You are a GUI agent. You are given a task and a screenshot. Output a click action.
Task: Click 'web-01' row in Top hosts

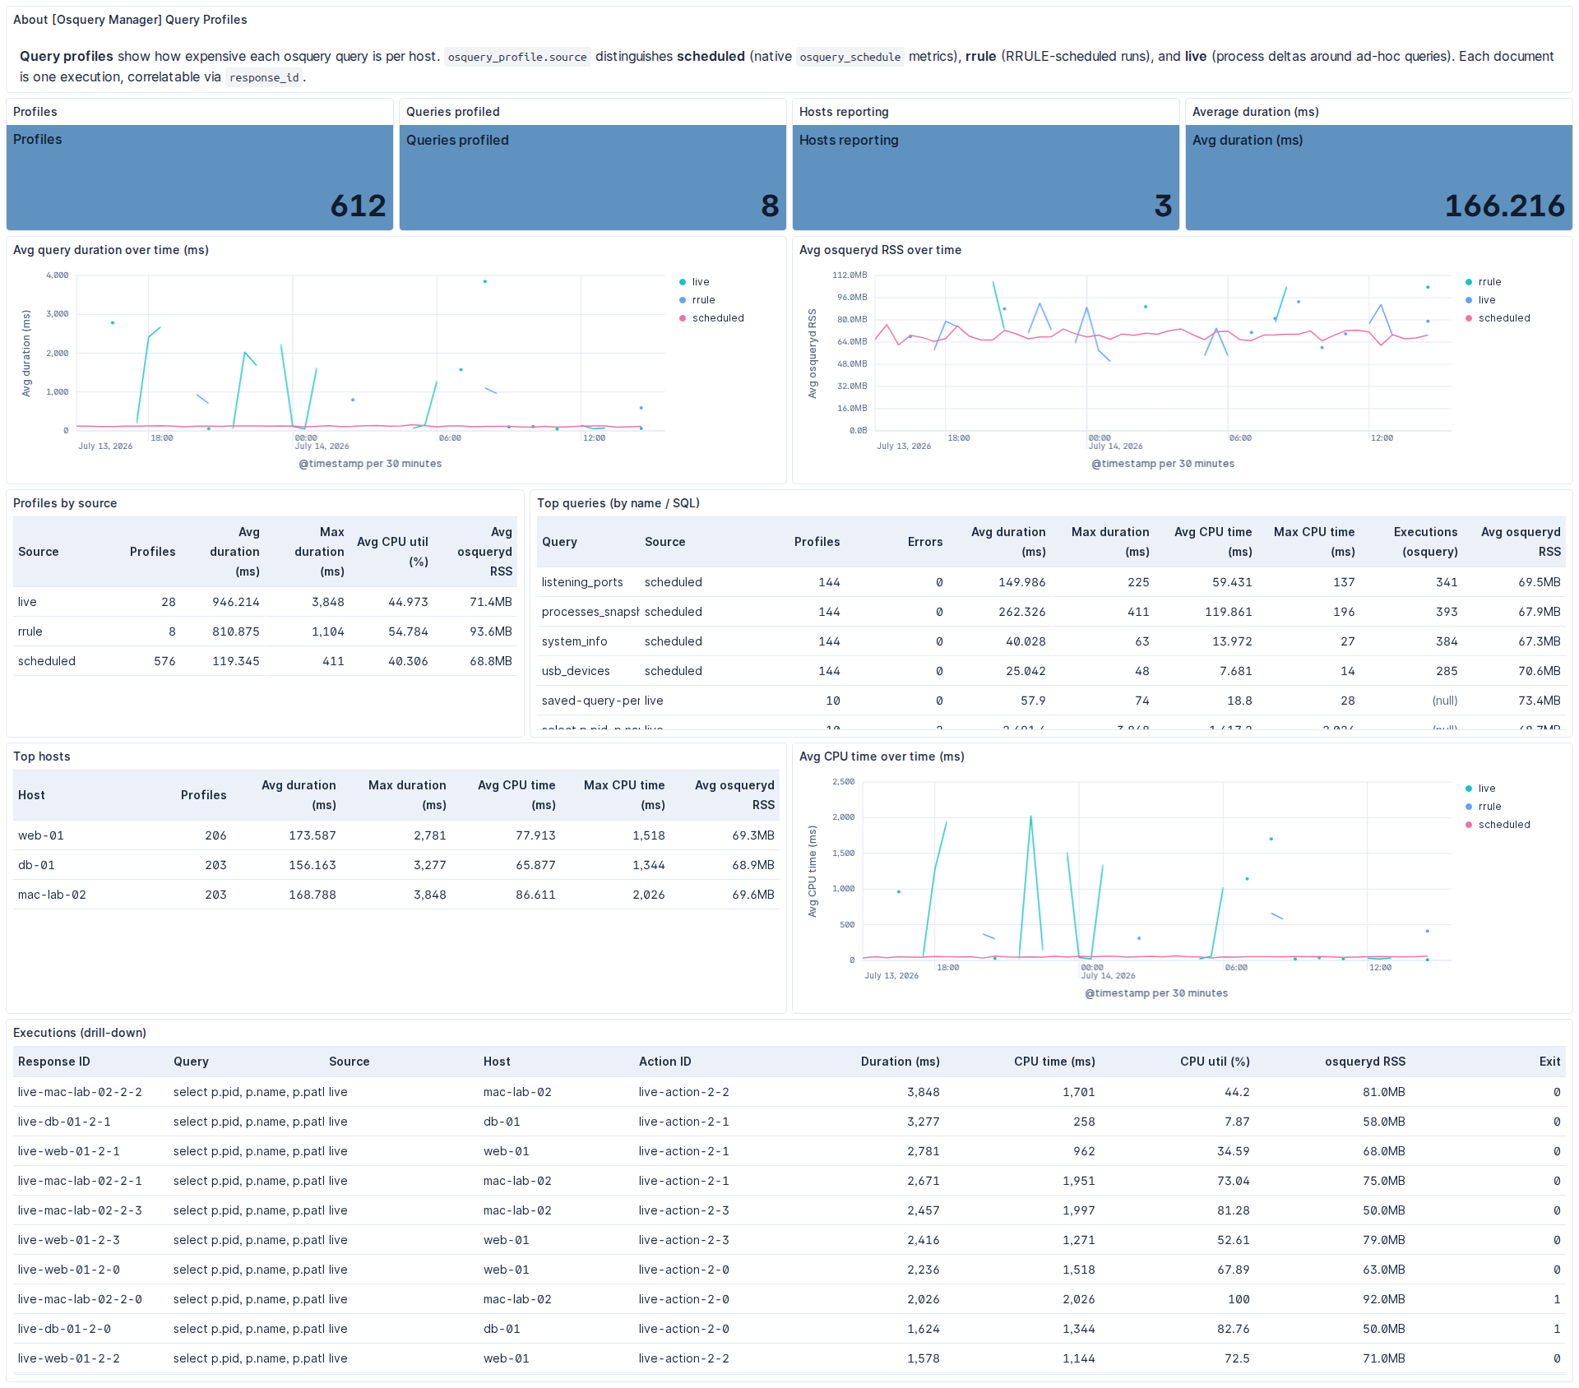[x=396, y=835]
